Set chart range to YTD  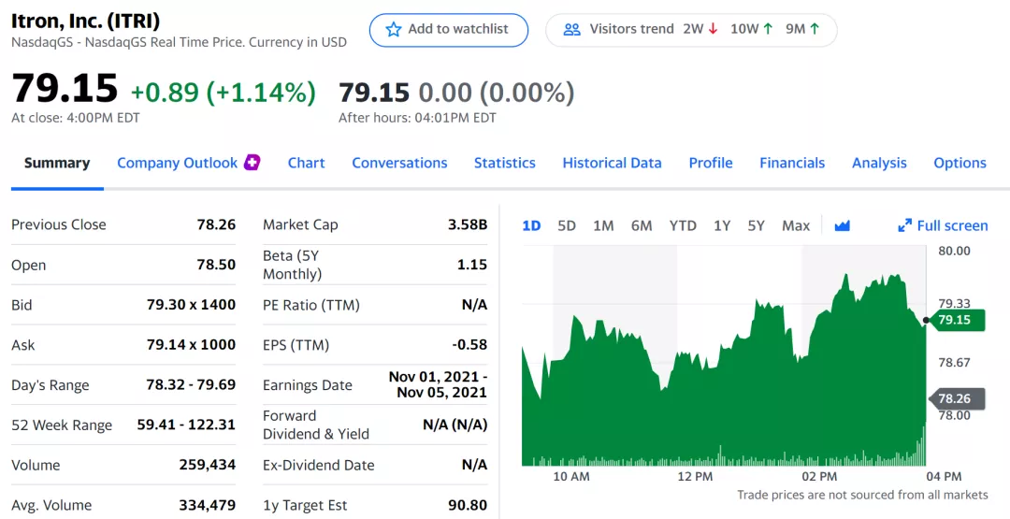coord(683,225)
